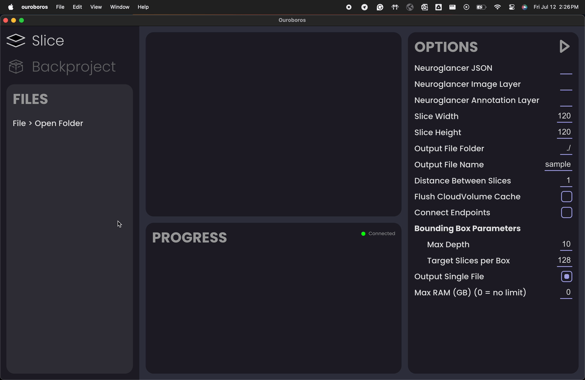Open the AirPods icon in menu bar
585x380 pixels.
395,7
